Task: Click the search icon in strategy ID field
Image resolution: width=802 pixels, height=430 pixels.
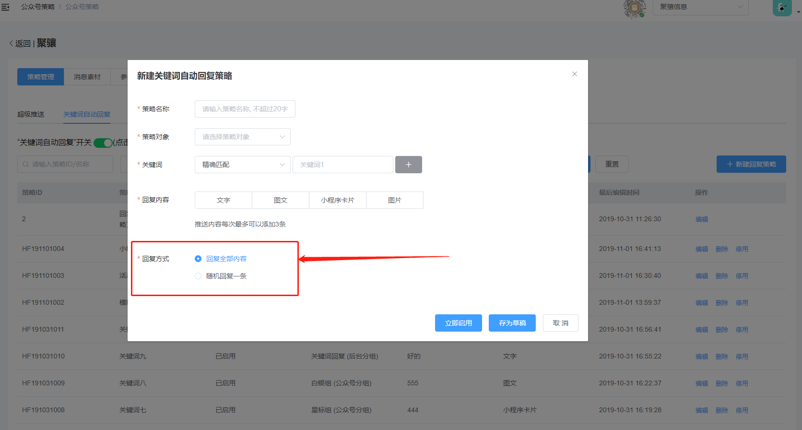Action: click(26, 164)
